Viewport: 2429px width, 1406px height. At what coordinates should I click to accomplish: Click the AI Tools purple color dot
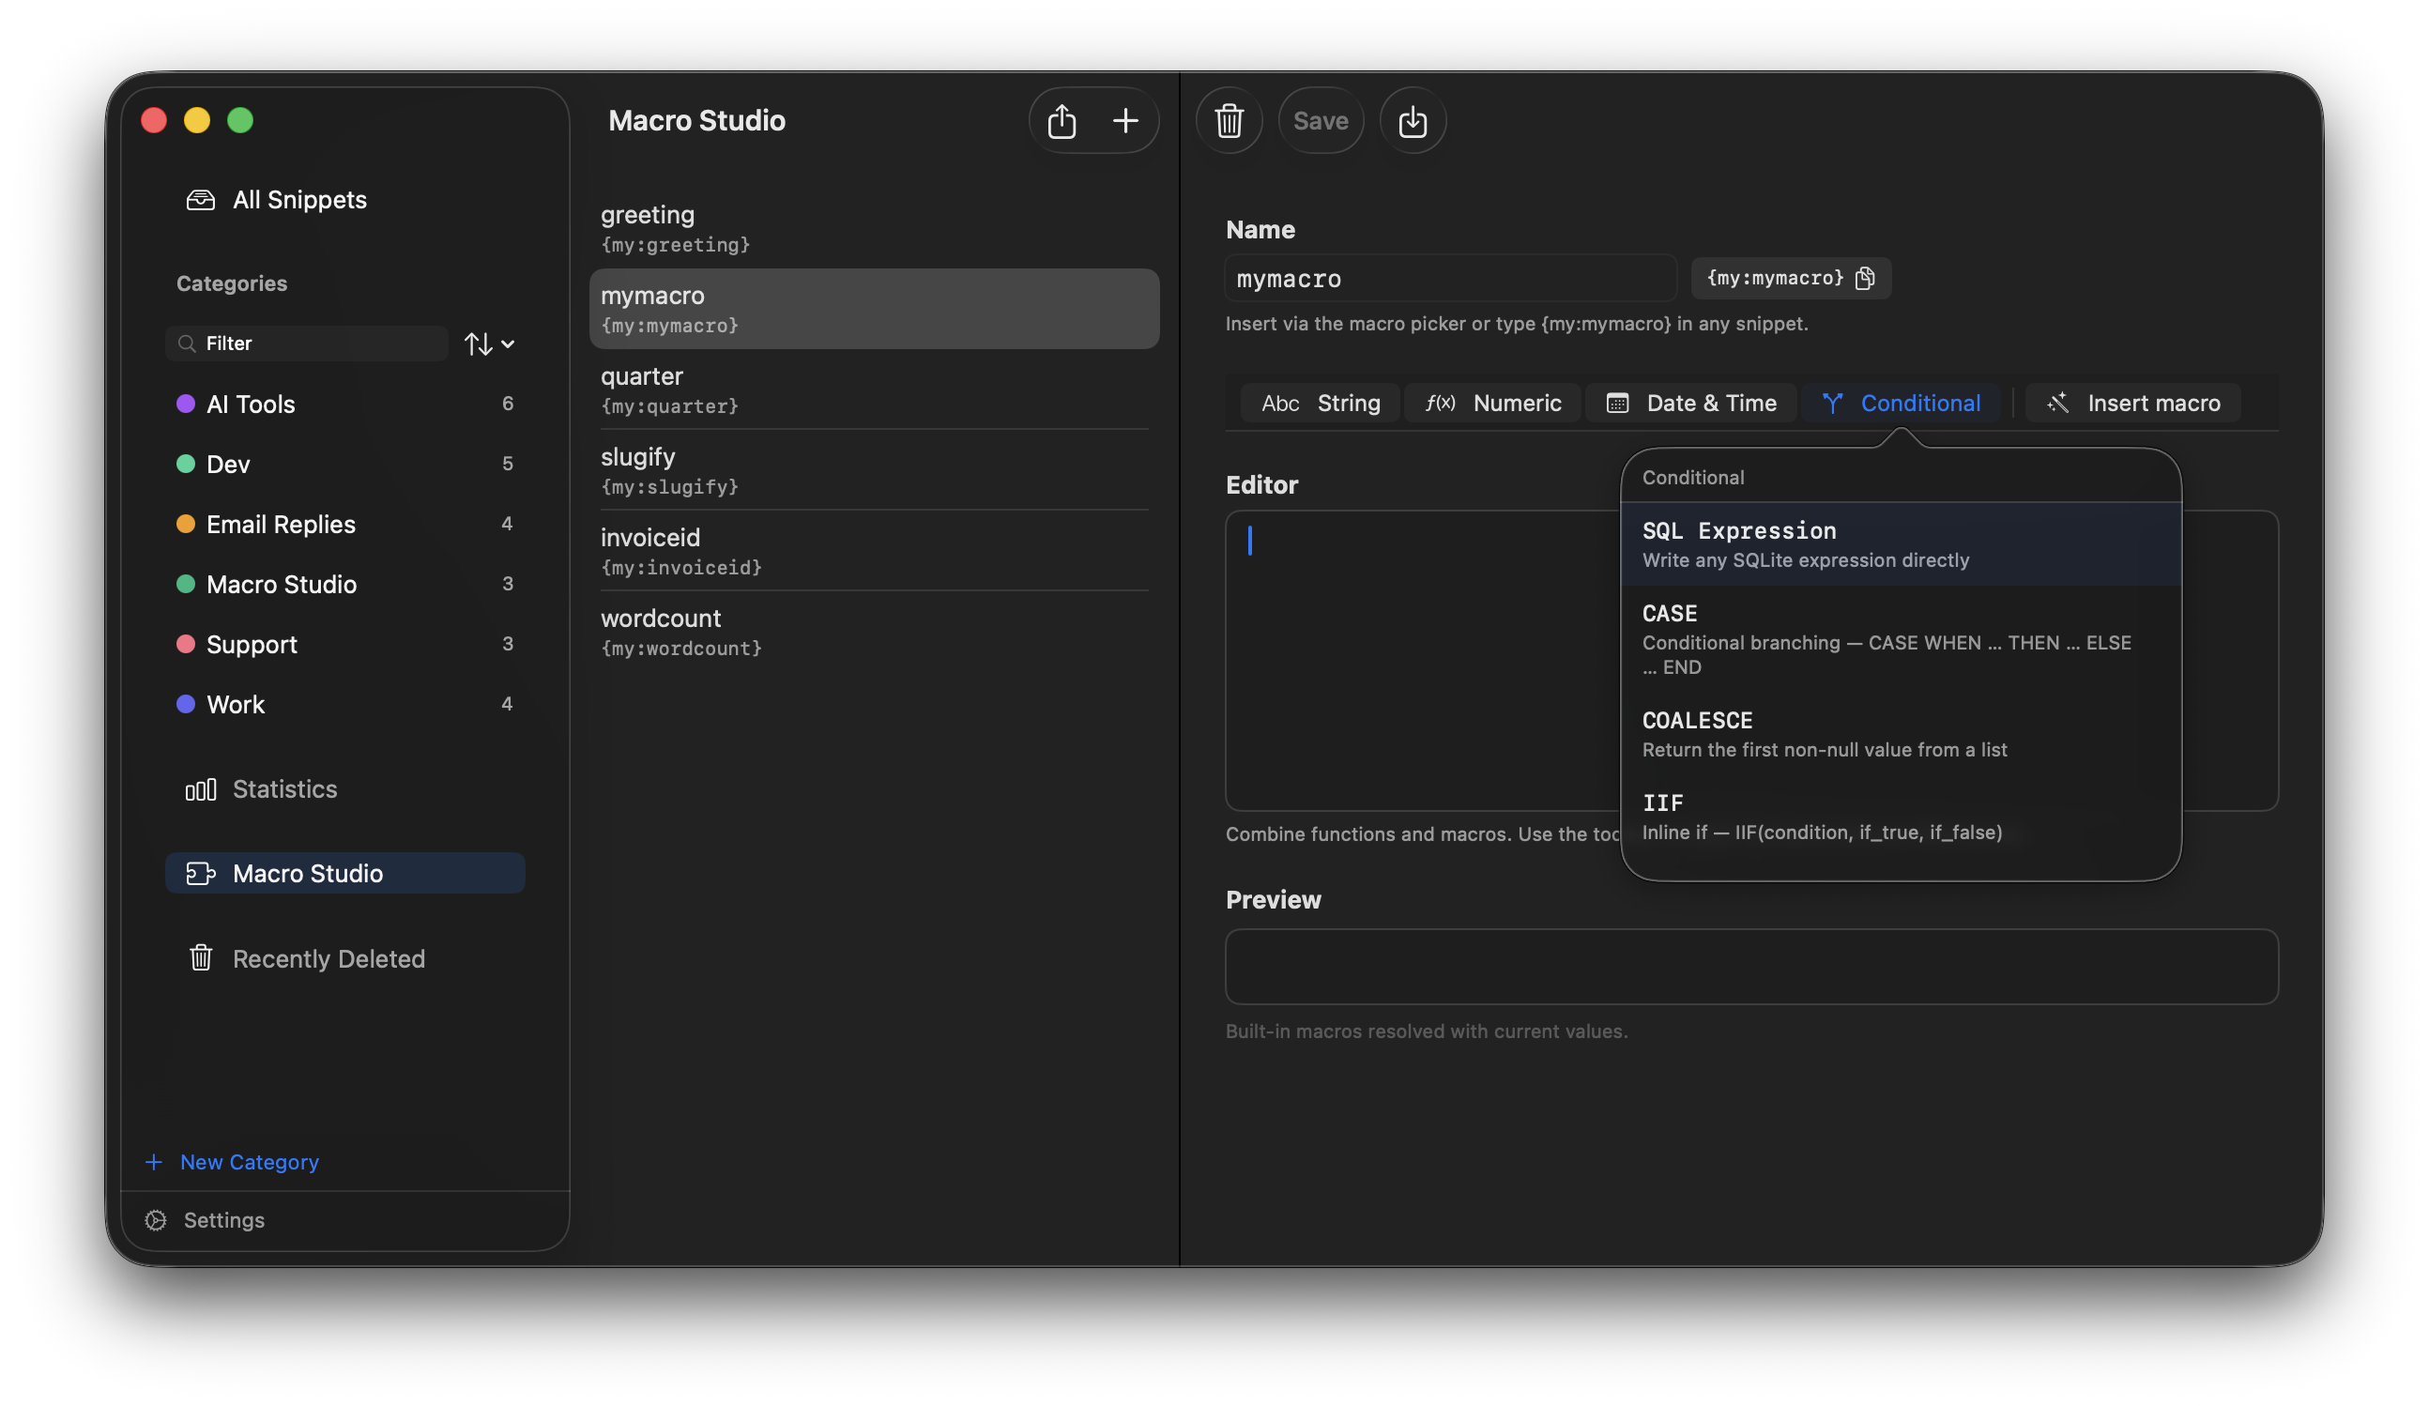pyautogui.click(x=186, y=404)
